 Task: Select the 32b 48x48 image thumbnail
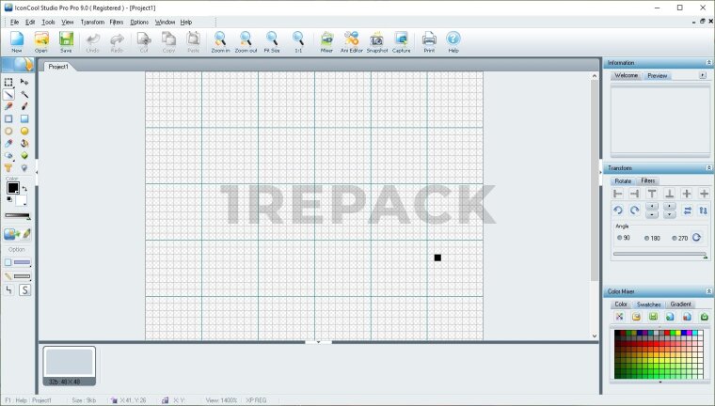tap(70, 363)
